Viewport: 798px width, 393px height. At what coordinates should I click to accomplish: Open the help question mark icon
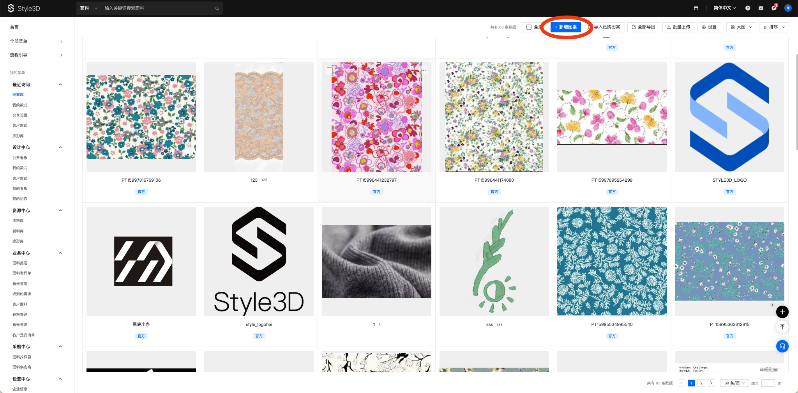pos(748,8)
